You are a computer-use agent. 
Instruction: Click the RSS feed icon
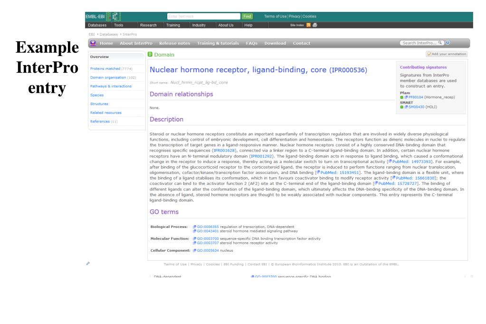308,25
